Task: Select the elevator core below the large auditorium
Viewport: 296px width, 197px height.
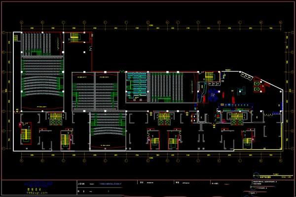Action: 54,117
